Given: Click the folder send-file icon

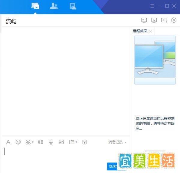Looking at the screenshot, I should (72, 142).
